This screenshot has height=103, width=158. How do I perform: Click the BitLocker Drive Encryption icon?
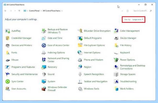tap(80, 31)
